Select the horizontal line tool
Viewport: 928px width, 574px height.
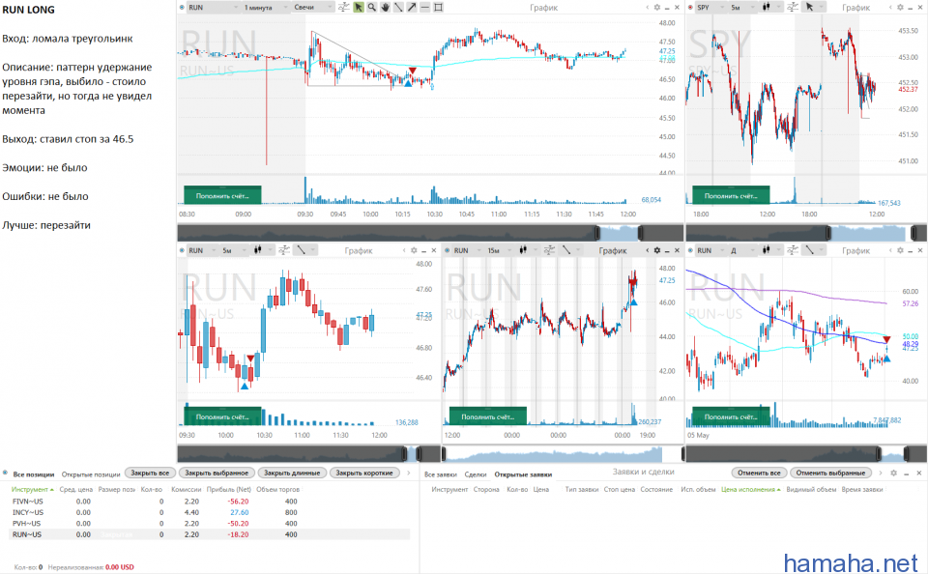(x=425, y=7)
